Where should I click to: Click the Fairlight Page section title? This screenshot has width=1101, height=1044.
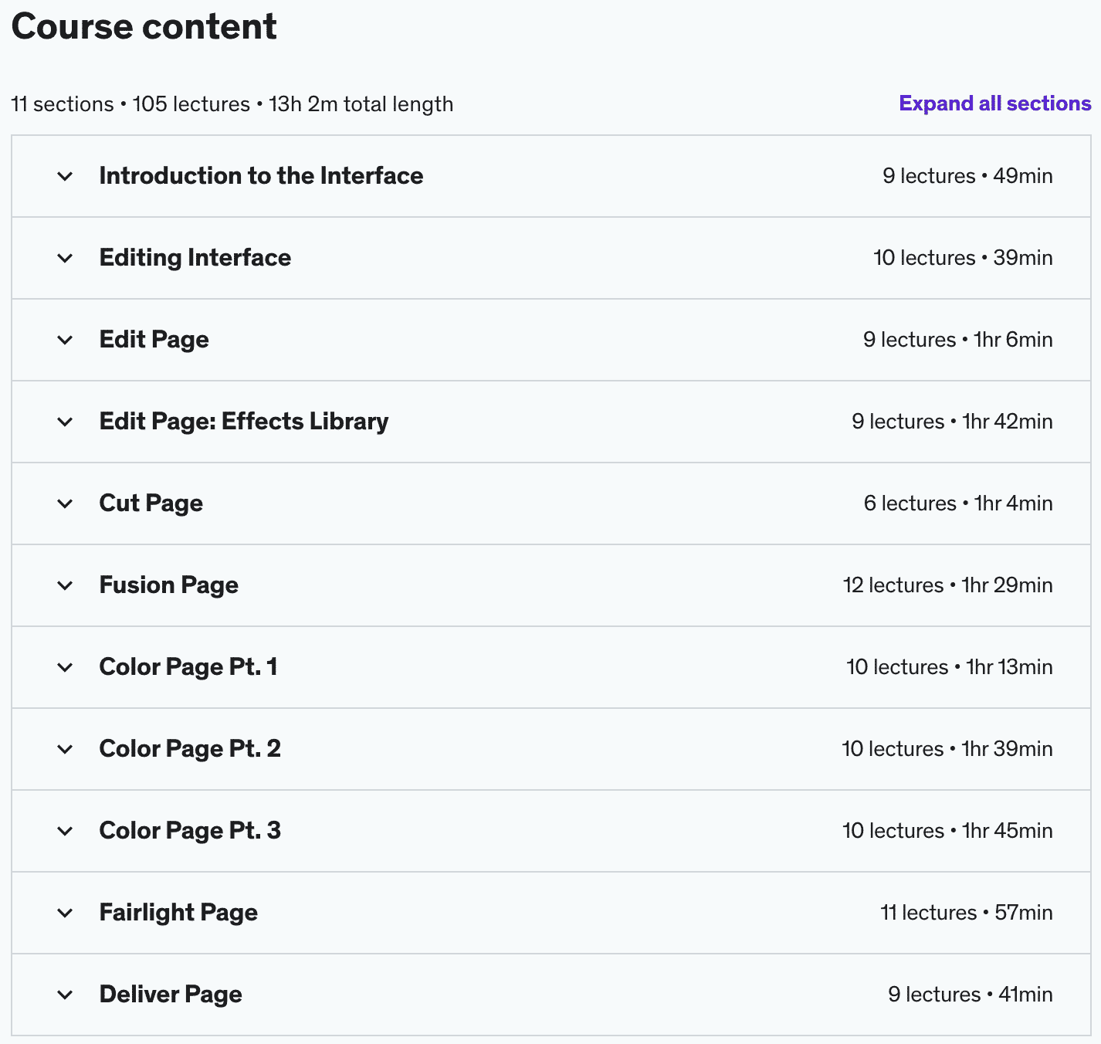178,913
